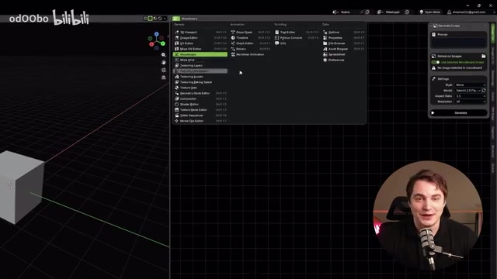Click the Graph Editor icon

pyautogui.click(x=233, y=43)
